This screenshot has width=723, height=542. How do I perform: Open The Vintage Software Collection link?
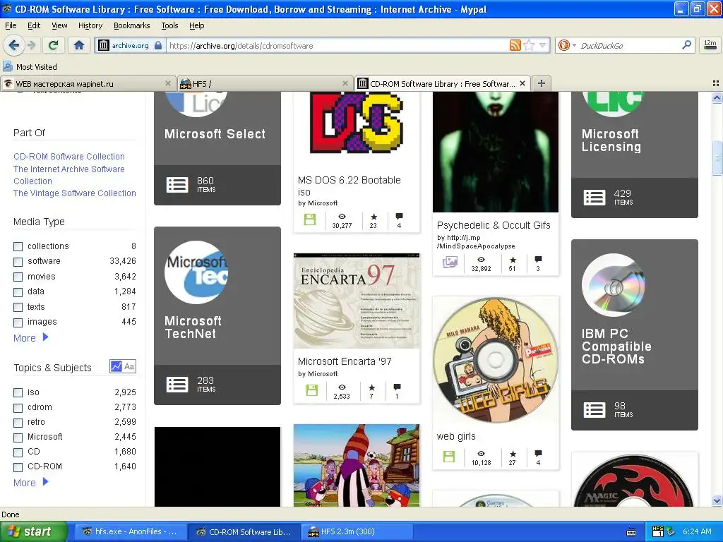(x=75, y=193)
